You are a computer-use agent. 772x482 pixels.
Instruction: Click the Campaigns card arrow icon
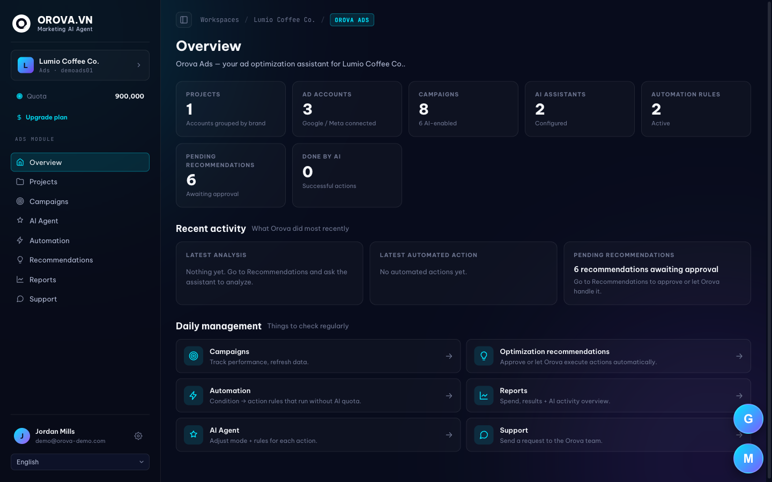[449, 356]
